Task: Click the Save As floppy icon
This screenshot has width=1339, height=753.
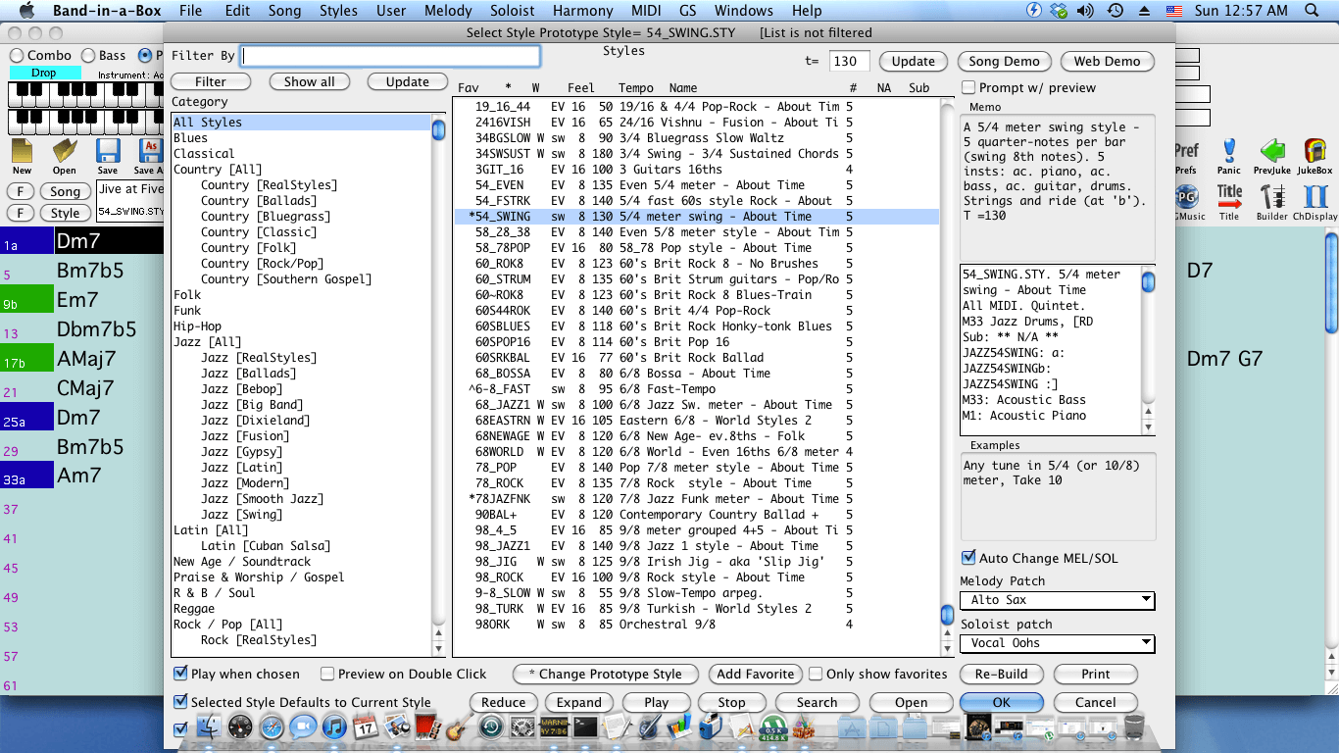Action: (150, 152)
